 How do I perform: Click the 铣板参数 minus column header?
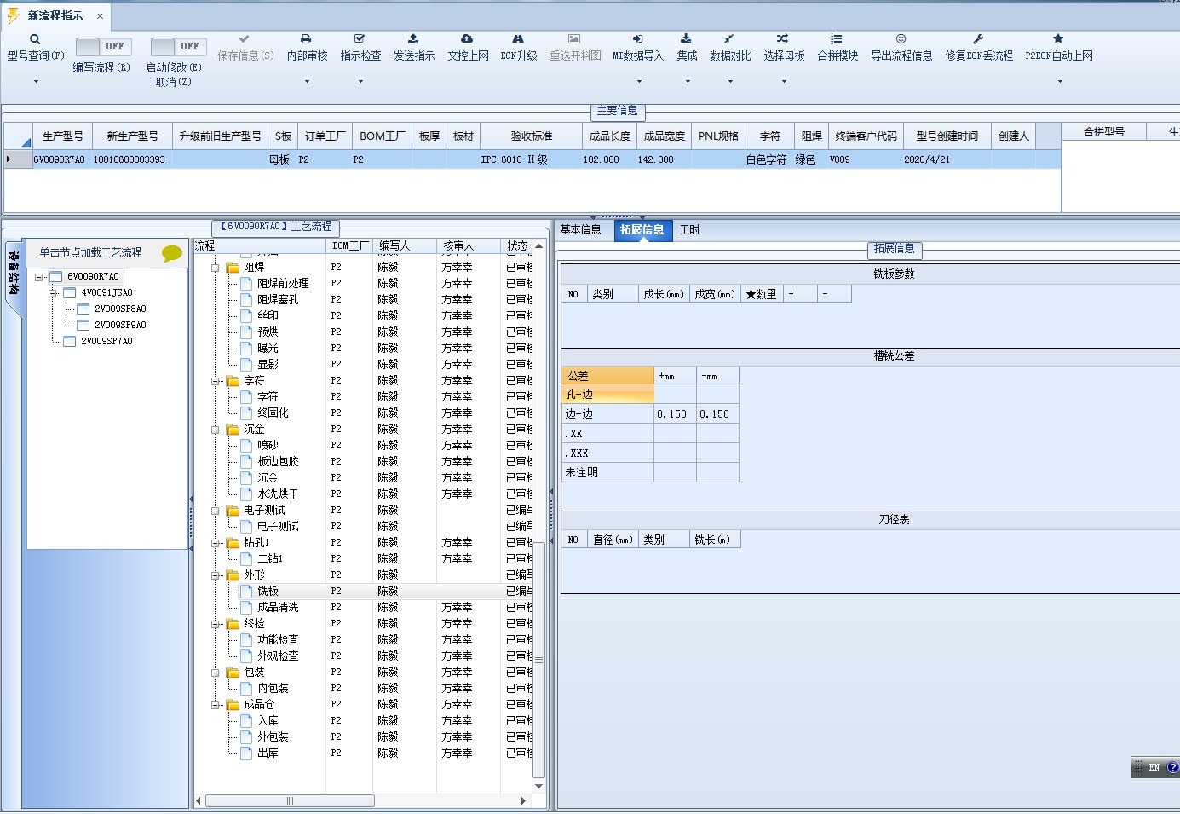[x=834, y=294]
